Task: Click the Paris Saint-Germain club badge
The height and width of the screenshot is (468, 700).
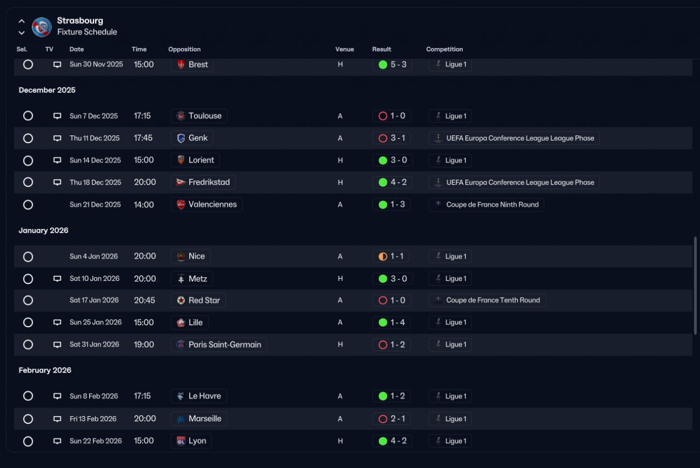Action: (x=181, y=345)
